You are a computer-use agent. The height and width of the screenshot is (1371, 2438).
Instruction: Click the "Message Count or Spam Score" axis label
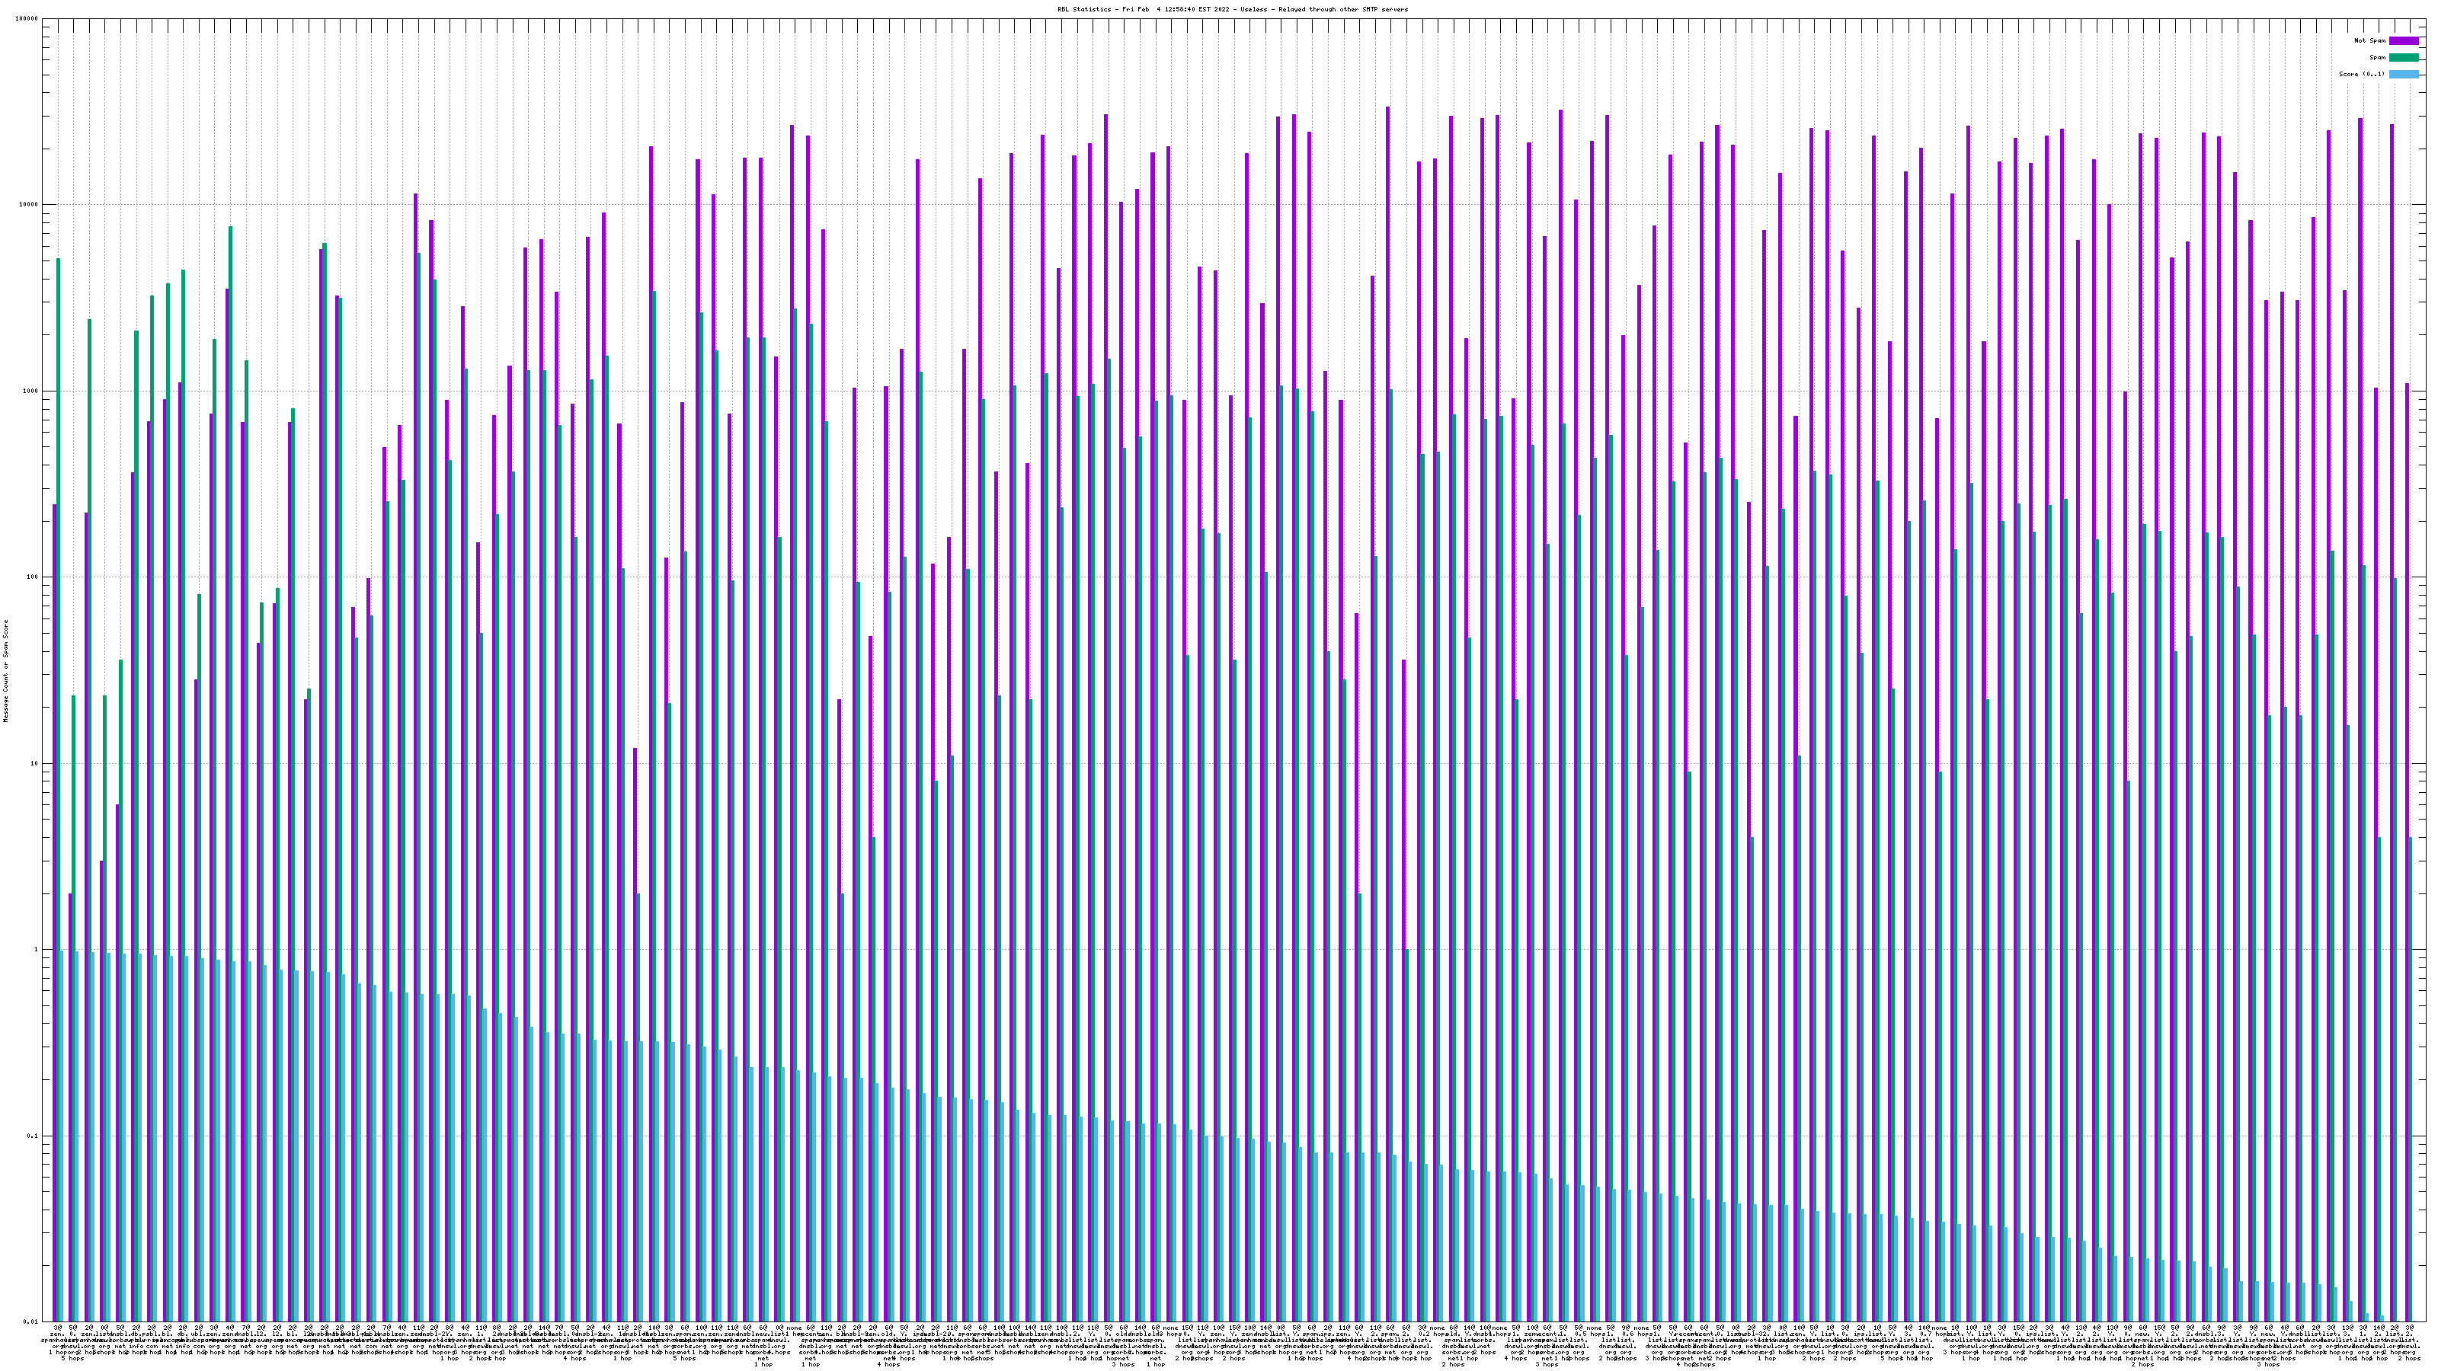(5, 671)
